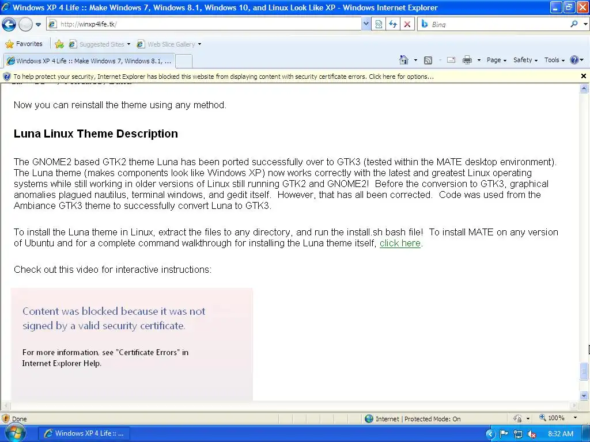Screen dimensions: 590x442
Task: Click the Action Center flag tray icon
Action: pos(504,434)
